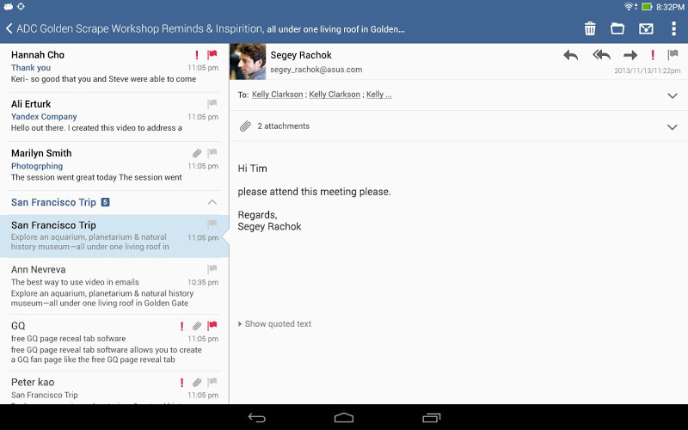Toggle red flag on Hannah Cho email
Image resolution: width=688 pixels, height=430 pixels.
(212, 54)
